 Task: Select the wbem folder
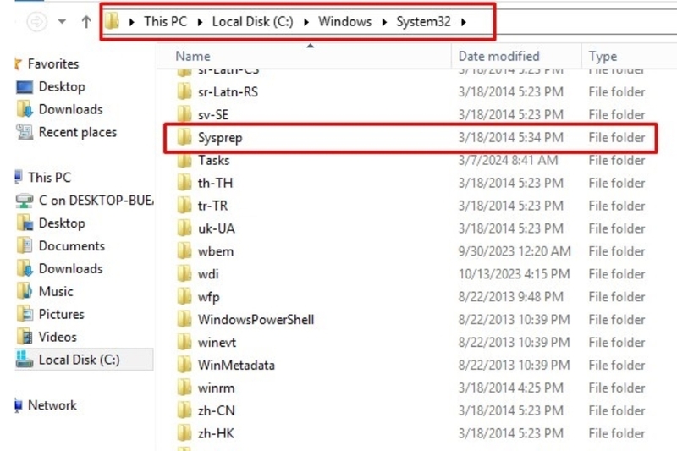216,251
